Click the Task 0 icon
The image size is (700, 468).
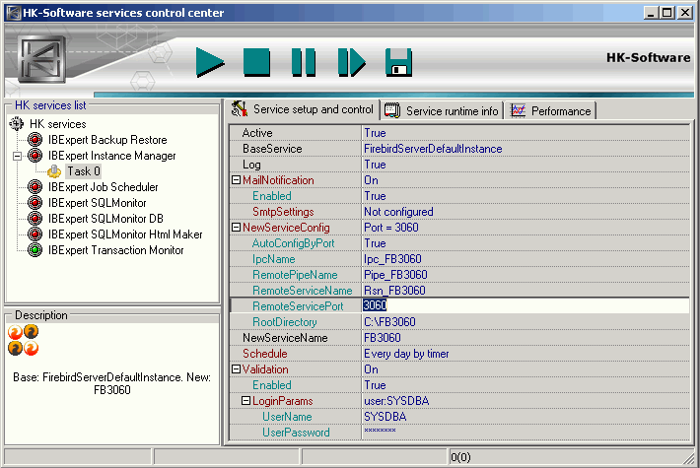(54, 171)
